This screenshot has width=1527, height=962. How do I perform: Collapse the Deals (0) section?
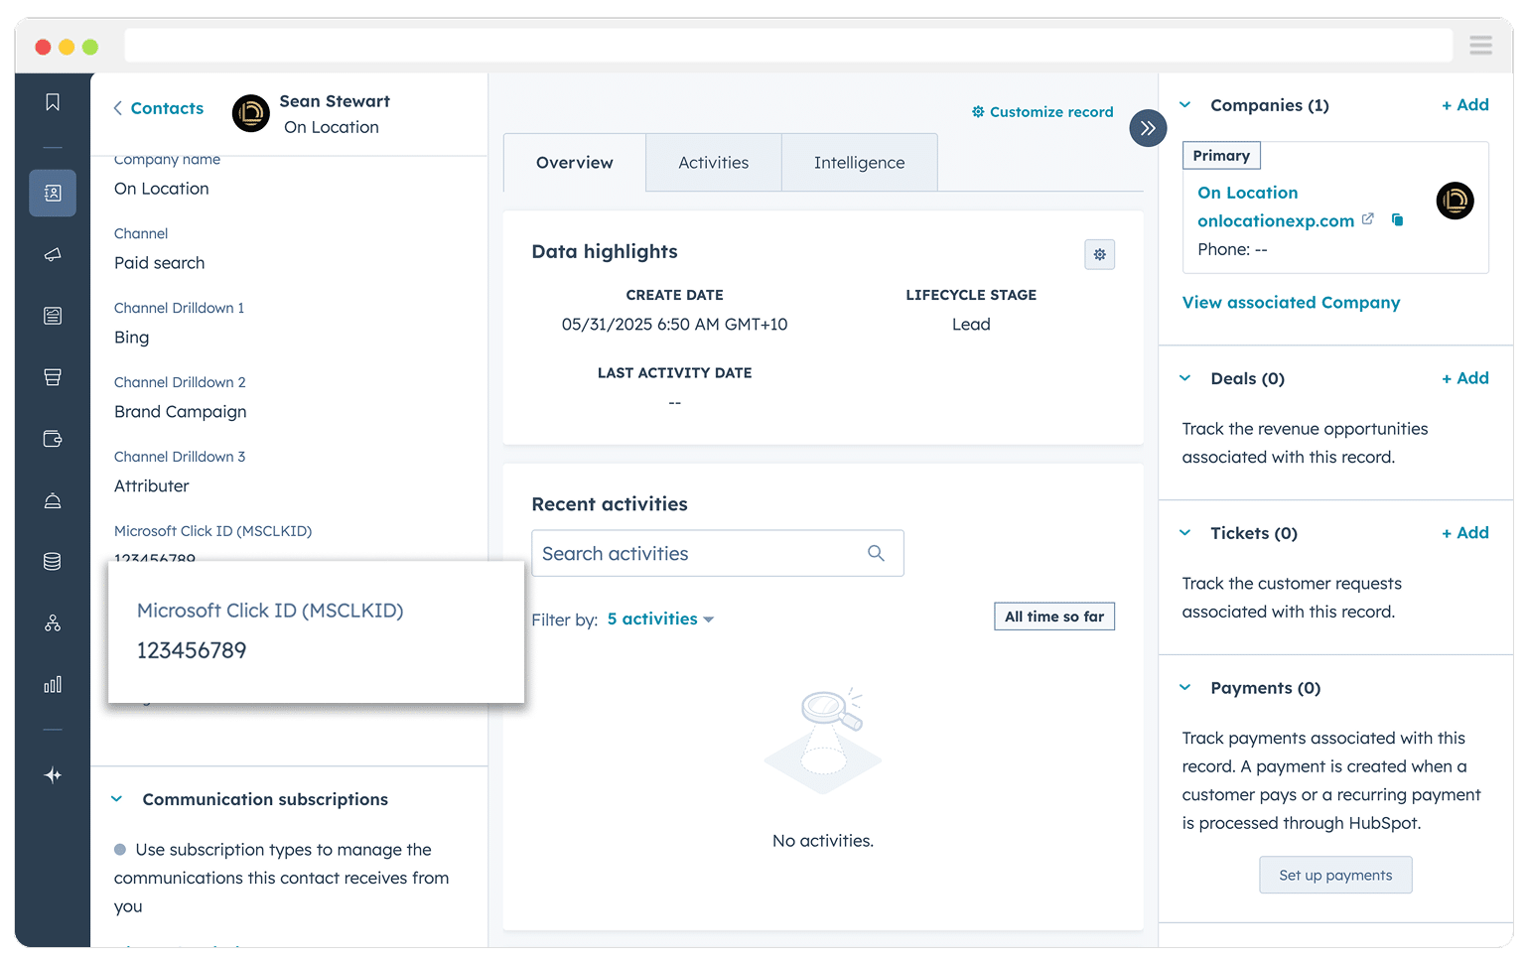click(1184, 378)
